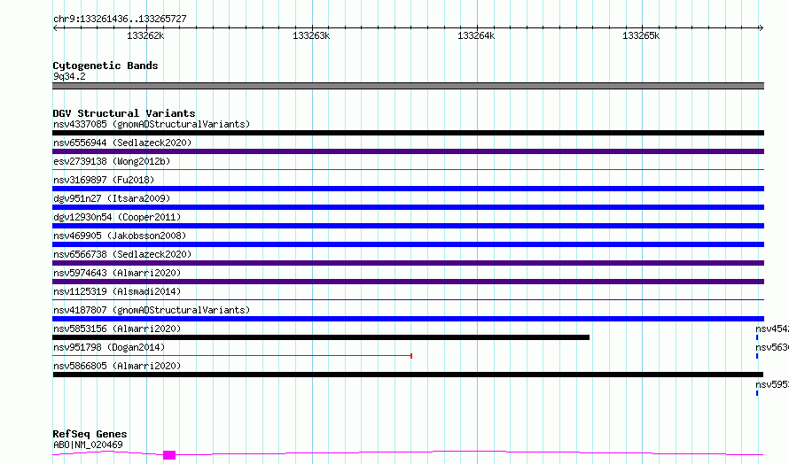Click nsv4337085 (gnomADStructuralVariants) label
The height and width of the screenshot is (464, 789).
tap(152, 124)
